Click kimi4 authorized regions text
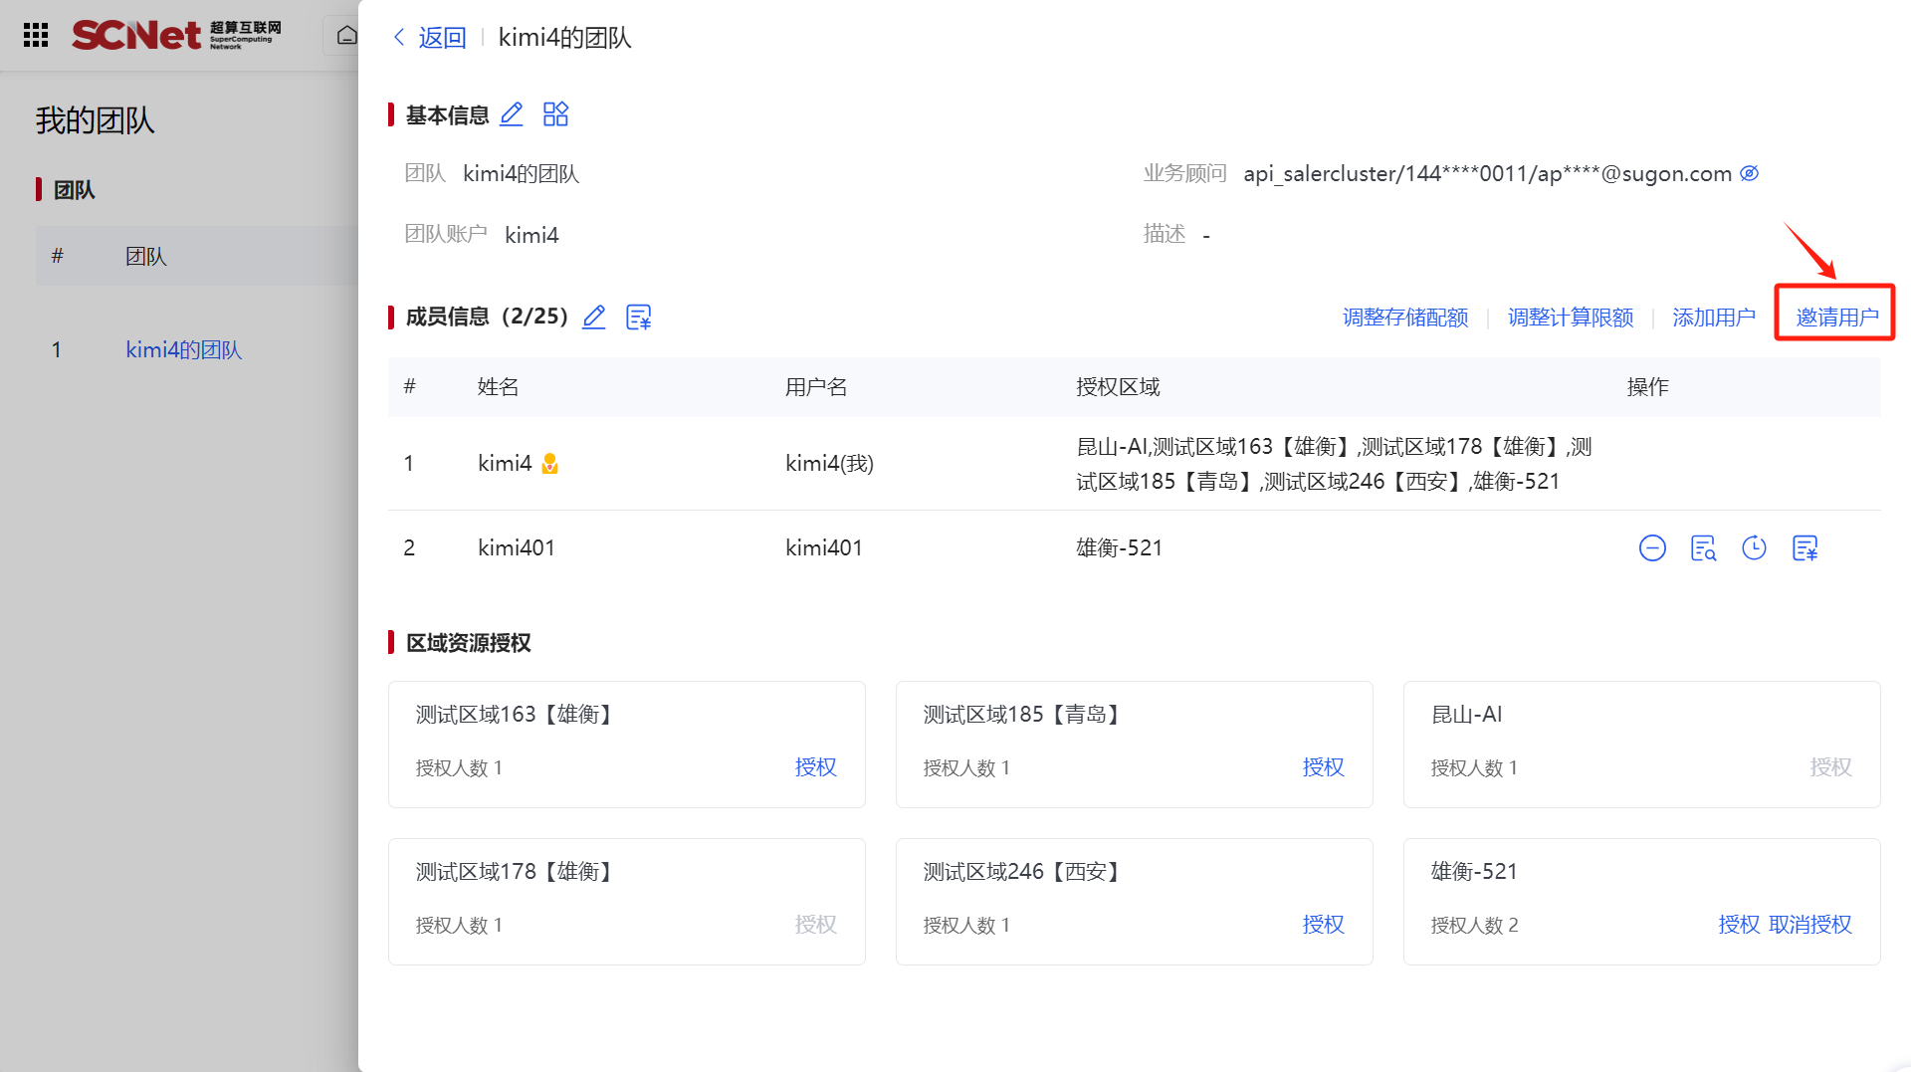Screen dimensions: 1911x1072 point(1334,464)
